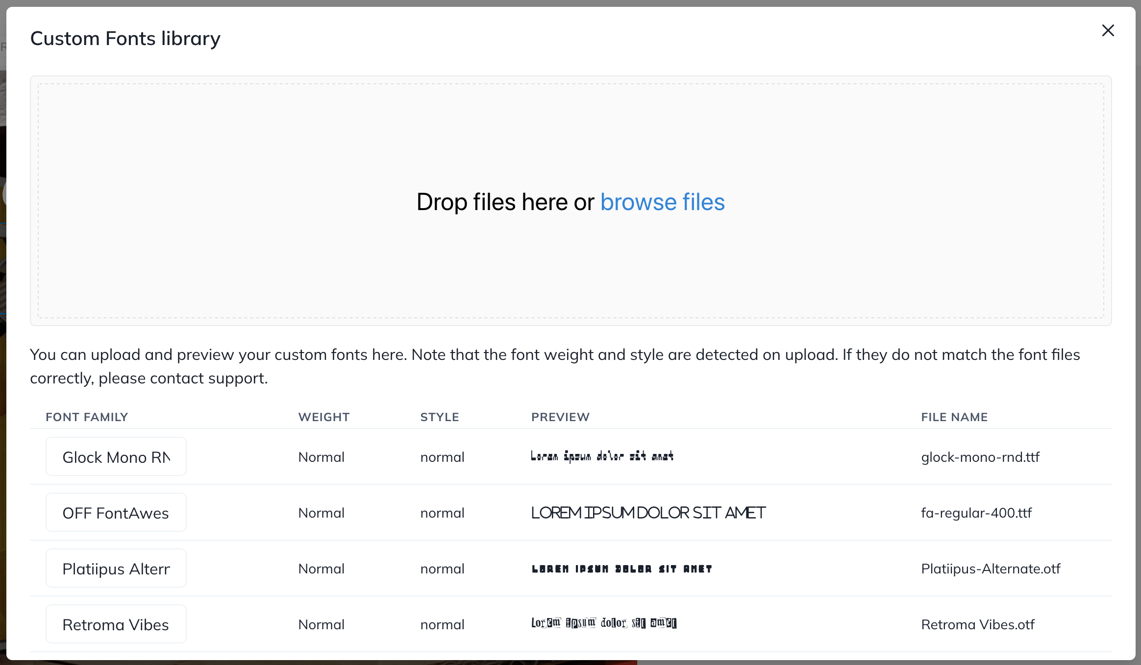Click normal style in fa-regular-400.ttf row
The height and width of the screenshot is (665, 1141).
pyautogui.click(x=442, y=513)
